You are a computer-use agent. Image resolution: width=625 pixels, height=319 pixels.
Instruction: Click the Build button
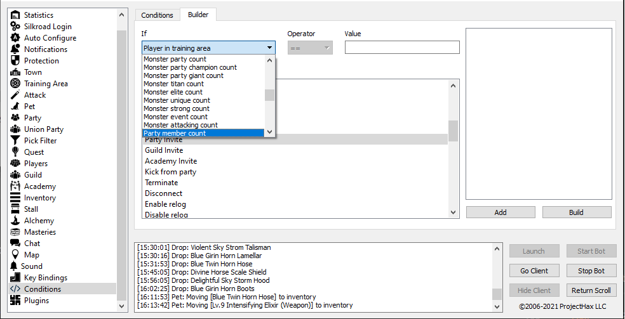[576, 212]
